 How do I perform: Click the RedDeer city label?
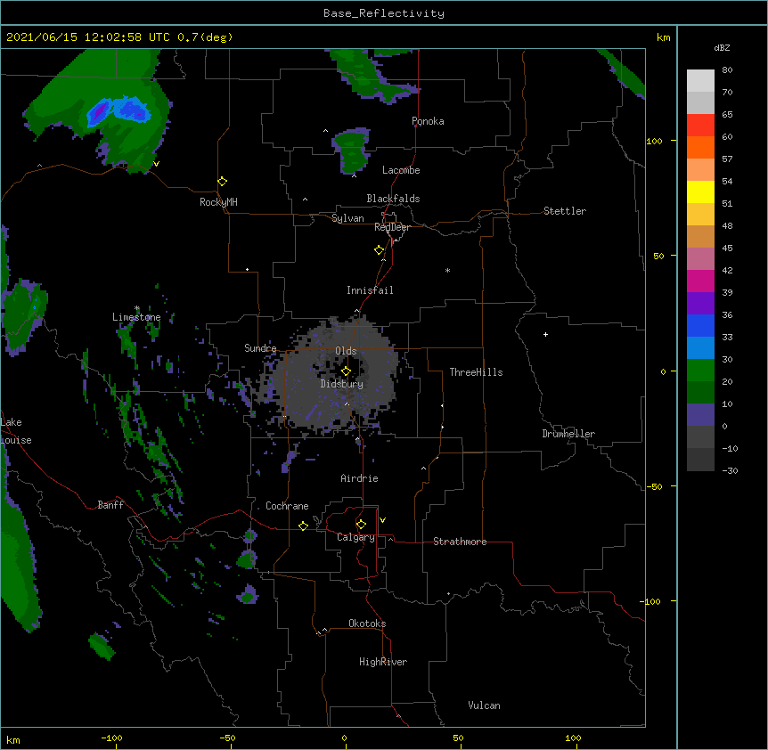coord(392,227)
